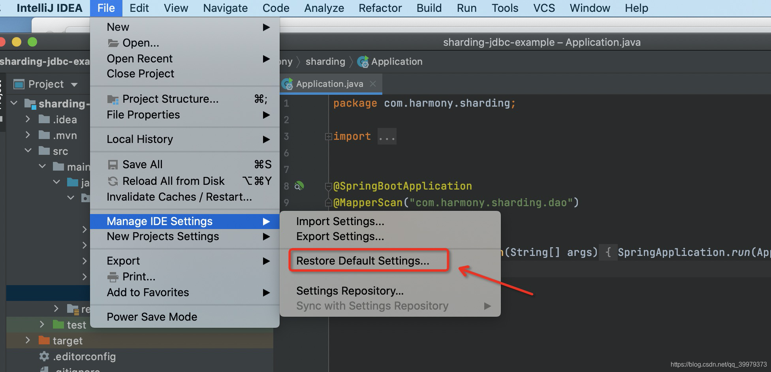Click the @MapperScan annotation line
This screenshot has height=372, width=771.
(x=456, y=203)
